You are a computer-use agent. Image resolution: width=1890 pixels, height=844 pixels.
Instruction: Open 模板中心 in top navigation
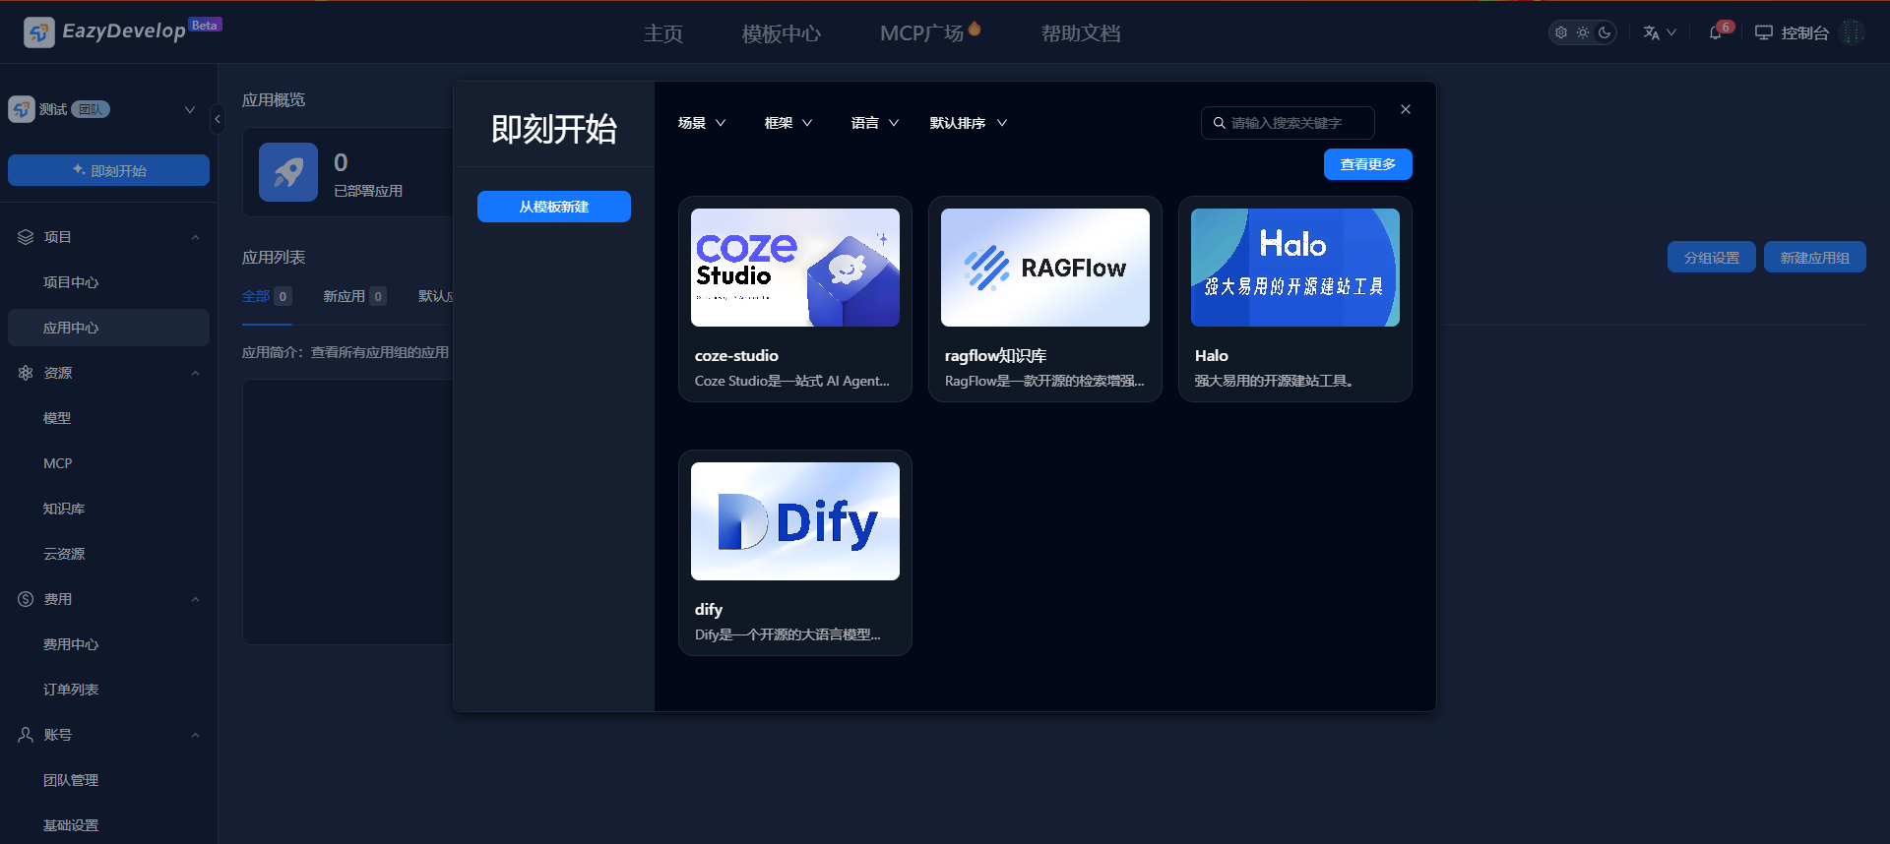tap(782, 33)
